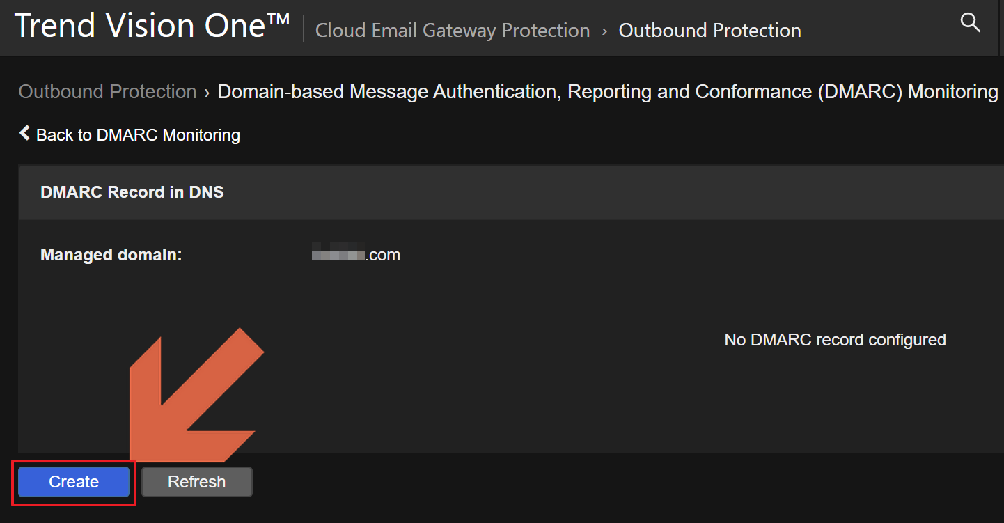Select the DMARC Record in DNS header
This screenshot has width=1004, height=523.
pyautogui.click(x=132, y=192)
